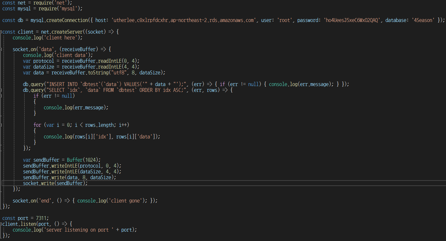The height and width of the screenshot is (241, 446).
Task: Click writeIntLE(protocol, 0, 4) line
Action: (72, 166)
